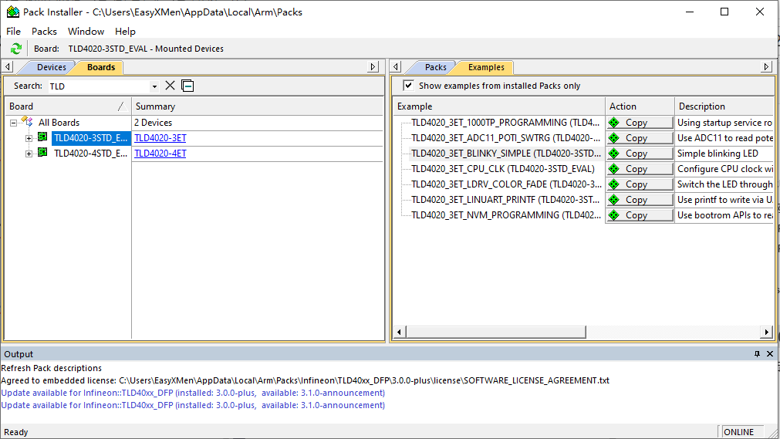Viewport: 780px width, 439px height.
Task: Click green copy icon for NVM_PROGRAMMING example
Action: pyautogui.click(x=614, y=215)
